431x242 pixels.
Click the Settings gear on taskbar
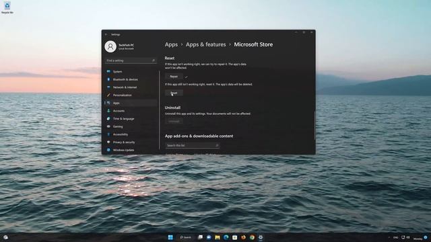(261, 237)
